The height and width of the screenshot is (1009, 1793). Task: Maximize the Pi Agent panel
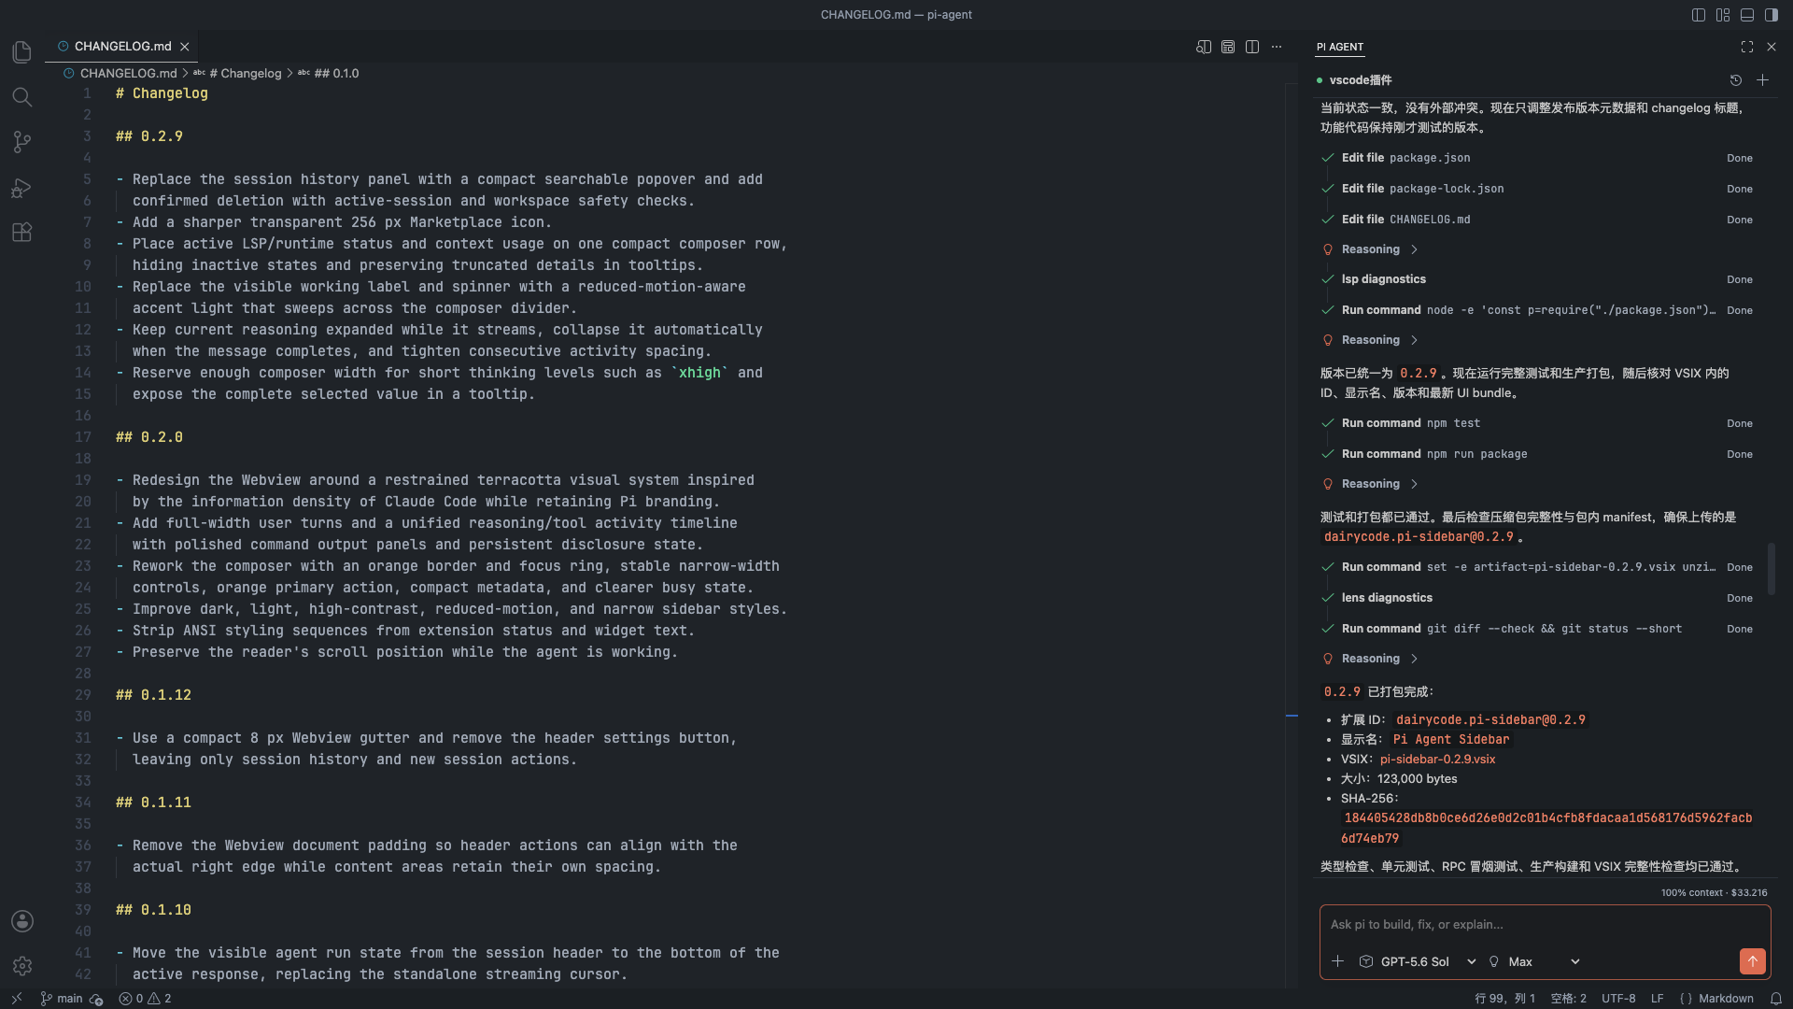pyautogui.click(x=1747, y=47)
